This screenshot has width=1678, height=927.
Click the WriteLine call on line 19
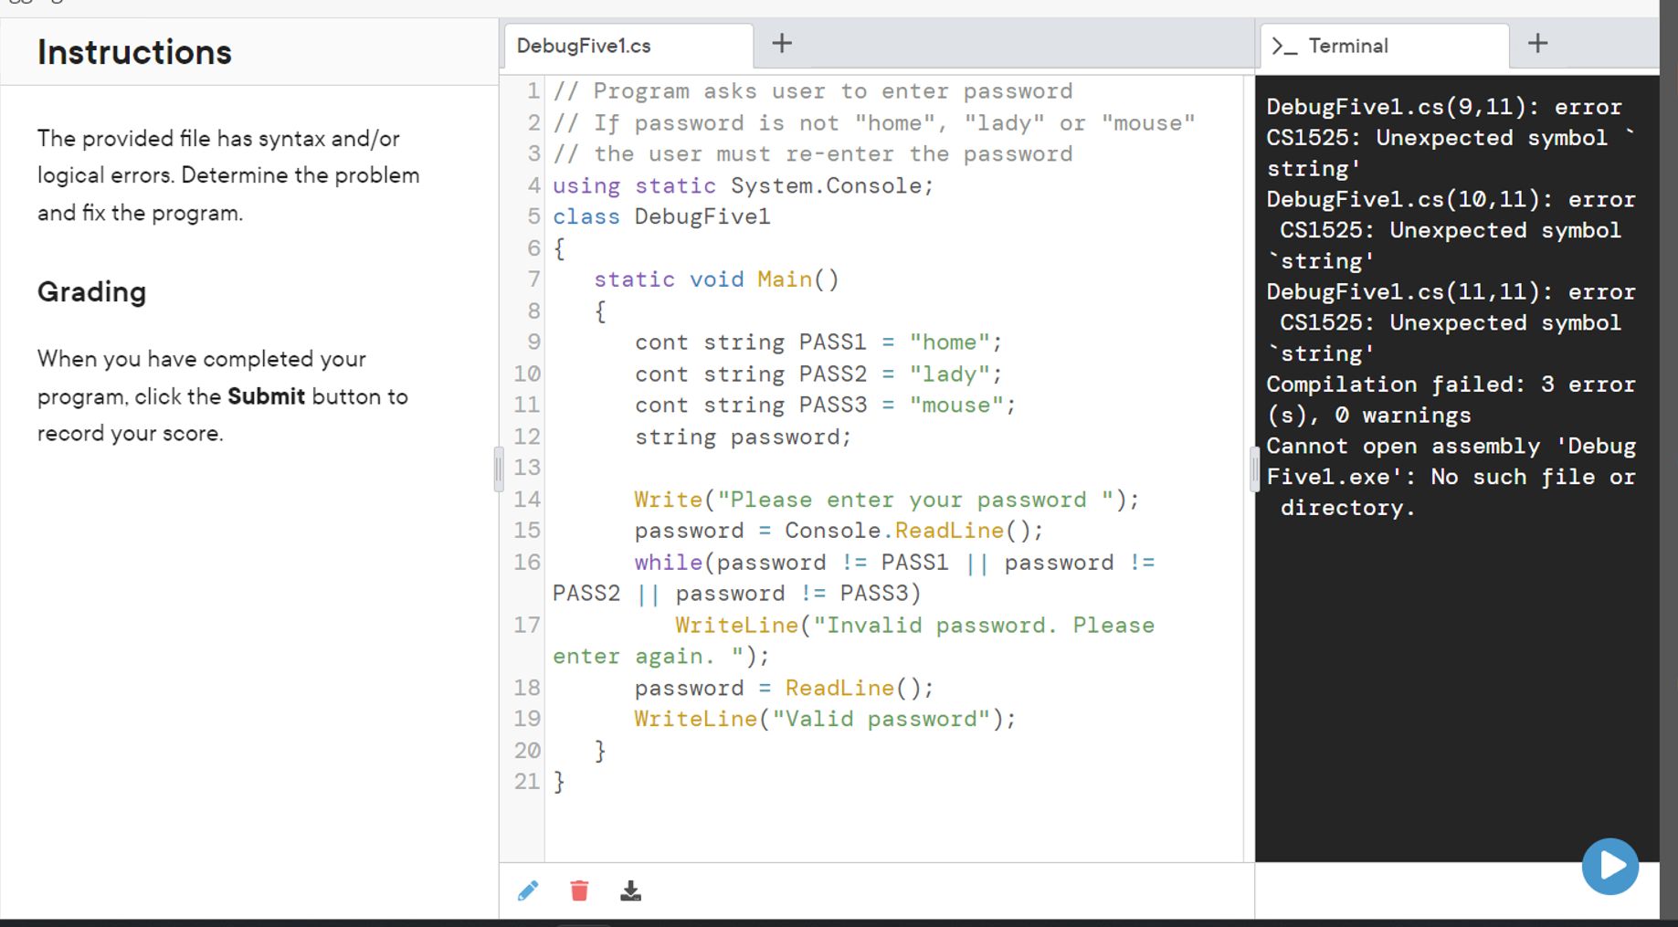tap(694, 719)
